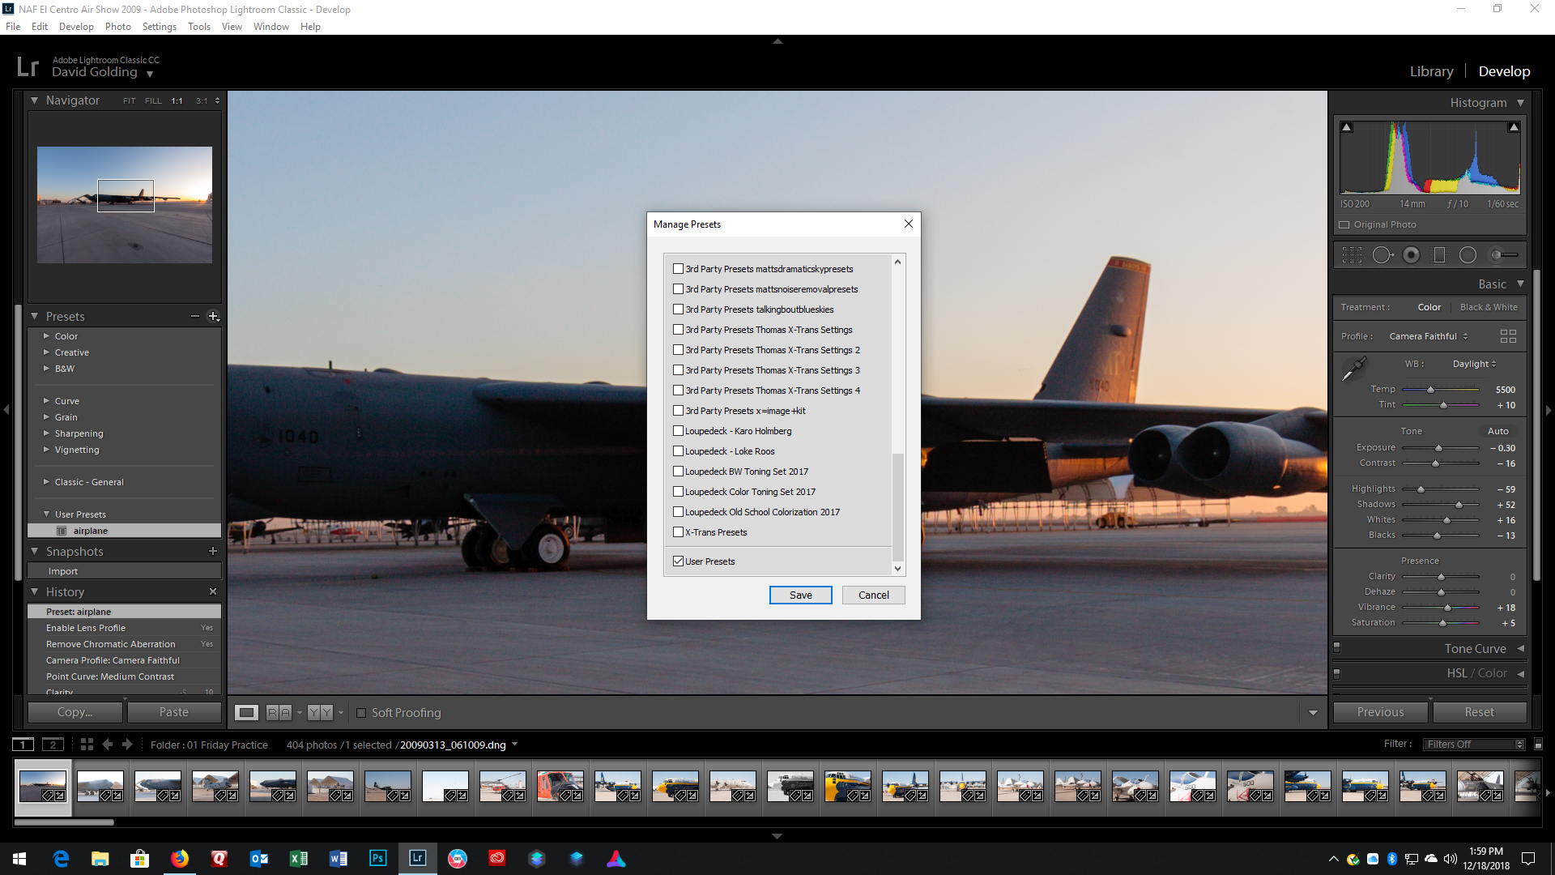Image resolution: width=1555 pixels, height=875 pixels.
Task: Click Save in Manage Presets dialog
Action: pyautogui.click(x=800, y=595)
